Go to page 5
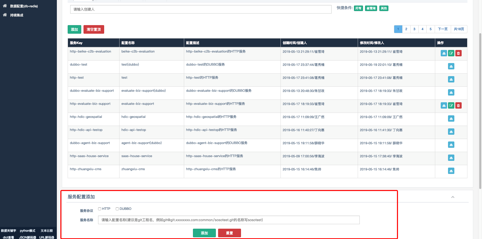This screenshot has height=239, width=482. (x=430, y=29)
